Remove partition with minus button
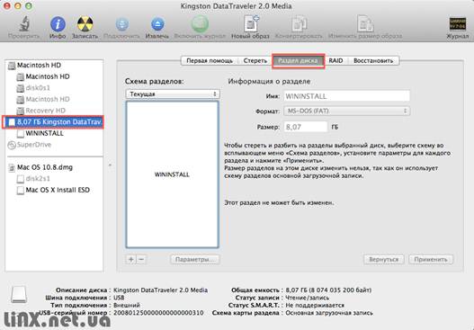The image size is (474, 330). pos(141,259)
